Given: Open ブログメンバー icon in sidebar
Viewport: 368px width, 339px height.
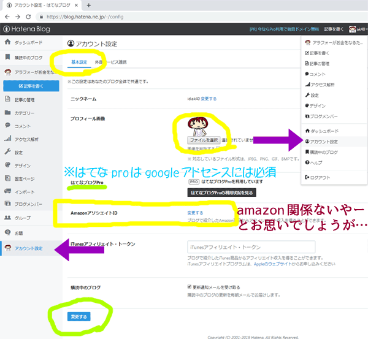Looking at the screenshot, I should point(8,204).
